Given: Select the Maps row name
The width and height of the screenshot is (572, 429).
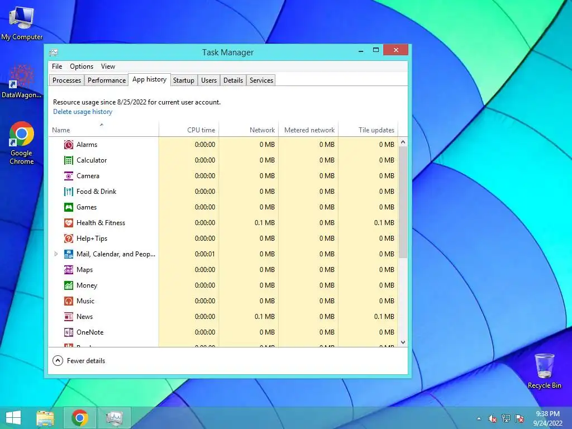Looking at the screenshot, I should 85,270.
